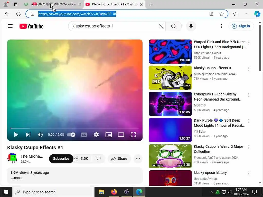Open a new browser tab
The width and height of the screenshot is (263, 197).
(x=151, y=4)
